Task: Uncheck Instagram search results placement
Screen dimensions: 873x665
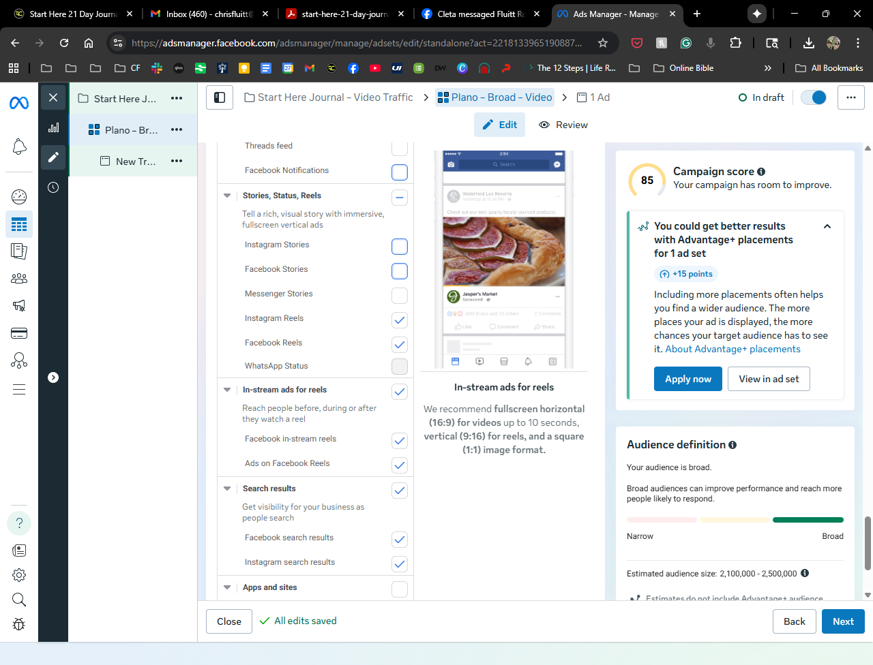Action: click(400, 564)
